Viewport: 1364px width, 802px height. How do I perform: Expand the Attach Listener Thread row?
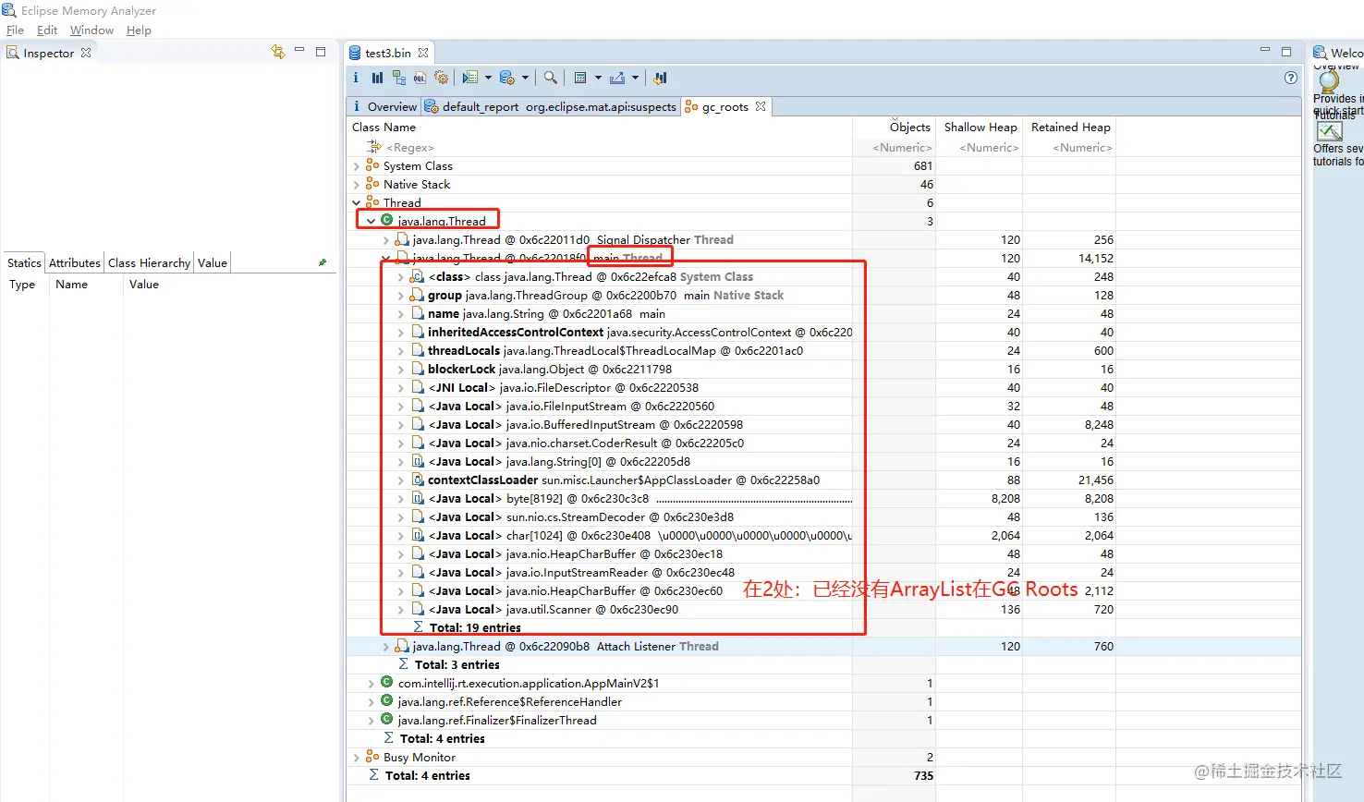tap(385, 647)
